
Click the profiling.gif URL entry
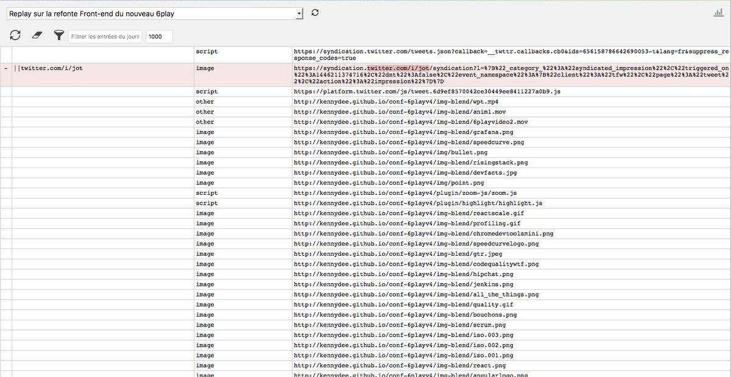click(x=511, y=224)
